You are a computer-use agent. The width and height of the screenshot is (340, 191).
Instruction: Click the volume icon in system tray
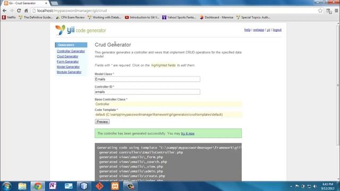pyautogui.click(x=315, y=186)
